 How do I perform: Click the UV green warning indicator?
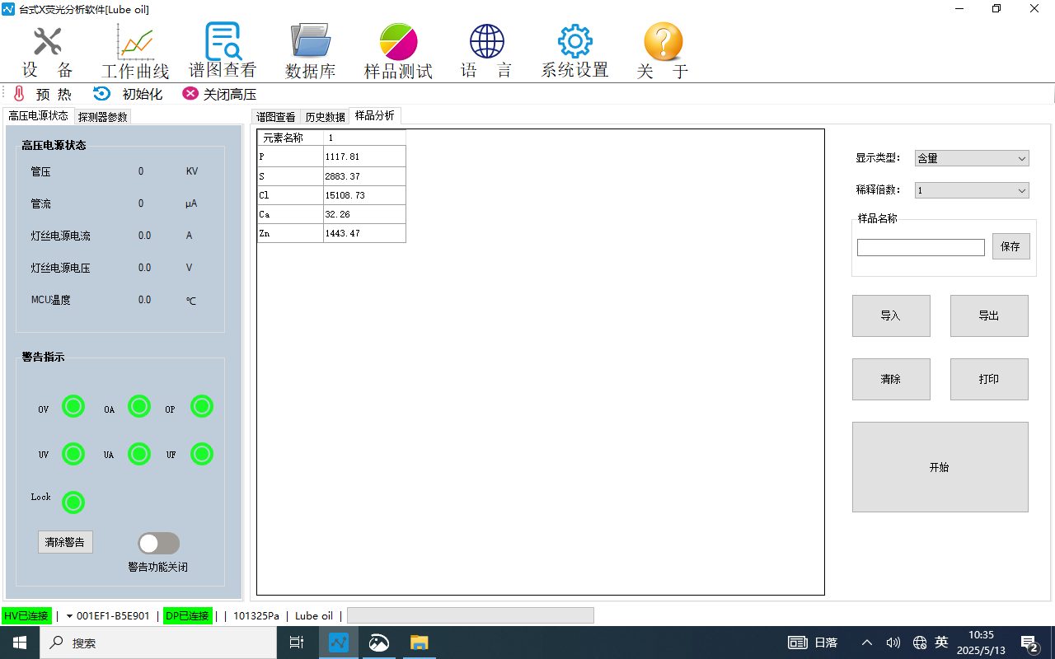click(73, 454)
